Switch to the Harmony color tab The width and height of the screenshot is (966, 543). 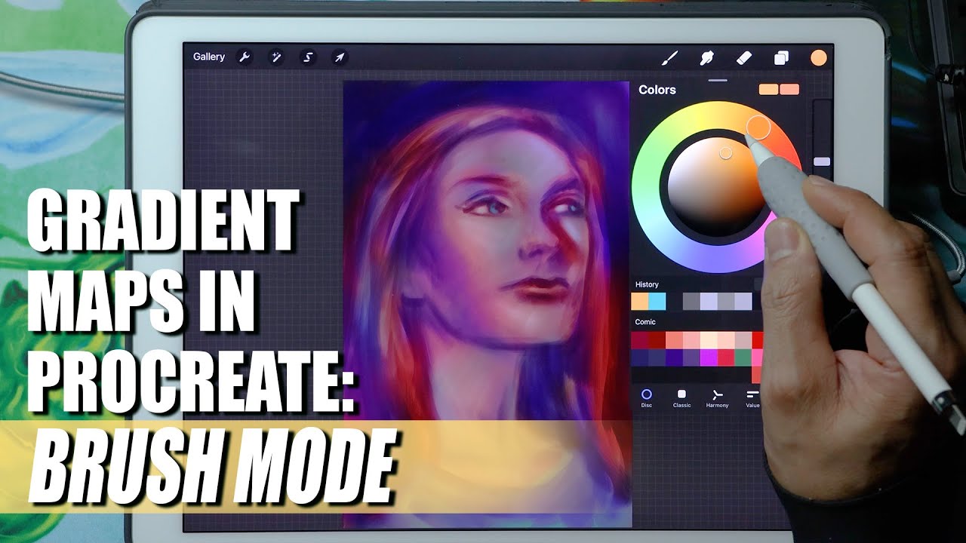[x=717, y=398]
